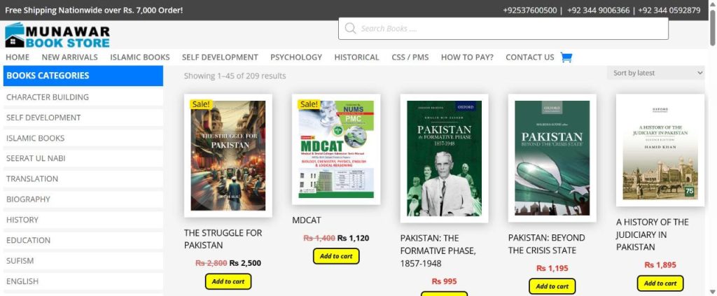717x296 pixels.
Task: Click A HISTORY OF THE JUDICIARY title
Action: pyautogui.click(x=652, y=234)
